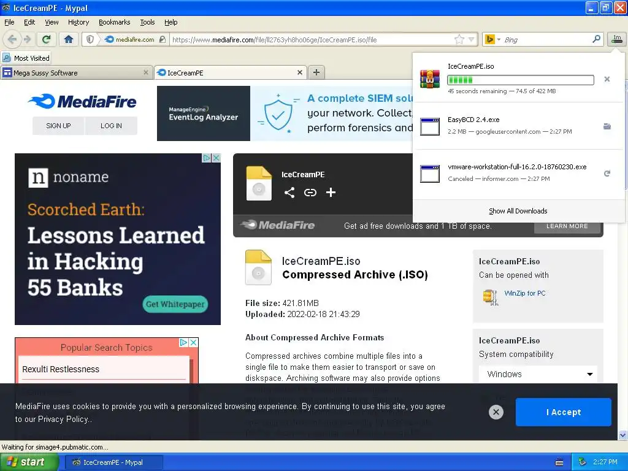The width and height of the screenshot is (628, 471).
Task: Click the taskbar clock showing 2:27 PM
Action: click(605, 462)
